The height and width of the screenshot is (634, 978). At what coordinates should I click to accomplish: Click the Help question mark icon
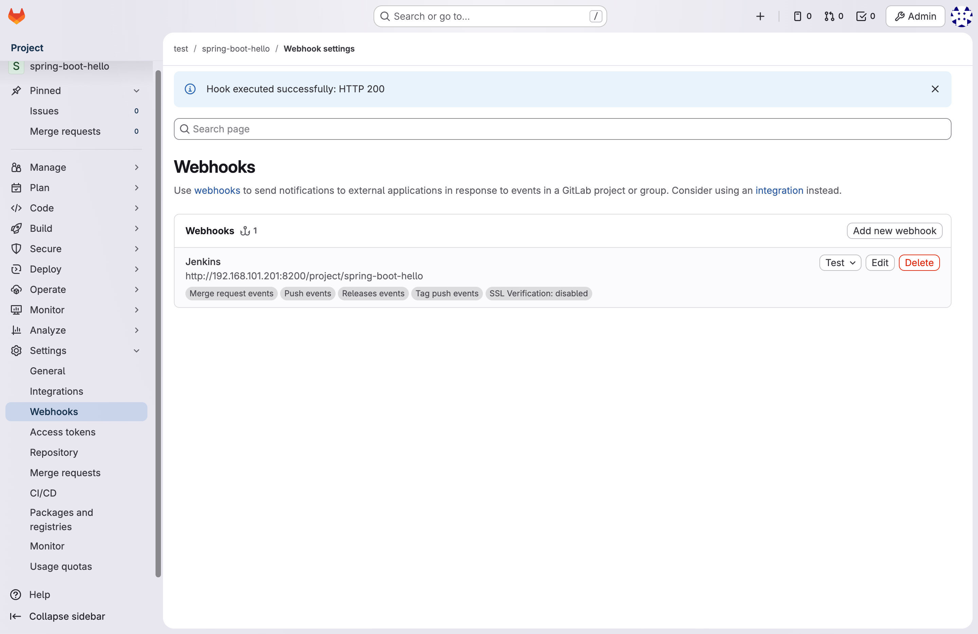pyautogui.click(x=16, y=594)
